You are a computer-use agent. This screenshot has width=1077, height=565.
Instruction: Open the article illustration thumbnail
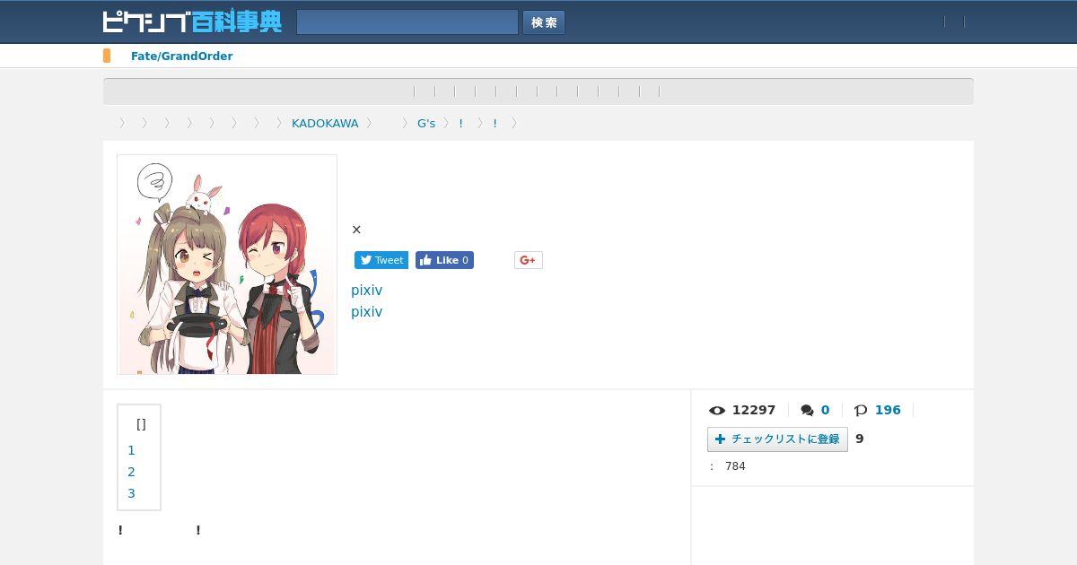(x=227, y=265)
